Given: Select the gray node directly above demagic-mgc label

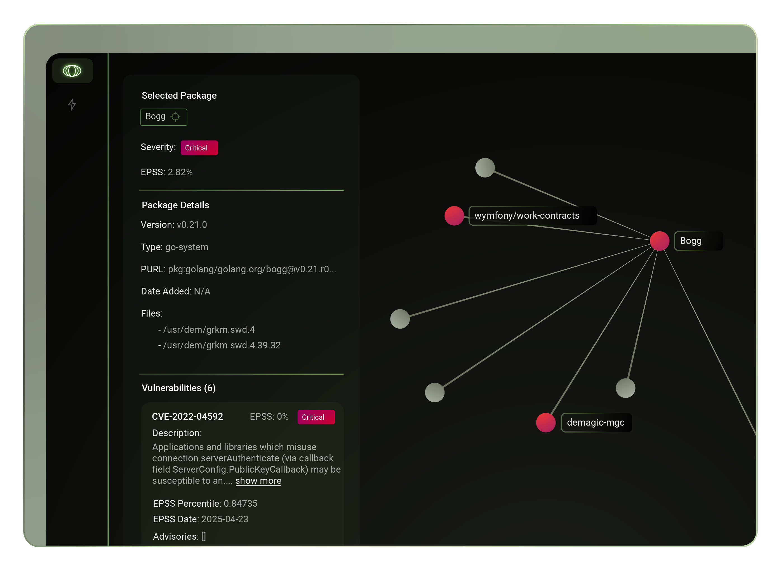Looking at the screenshot, I should pos(625,388).
